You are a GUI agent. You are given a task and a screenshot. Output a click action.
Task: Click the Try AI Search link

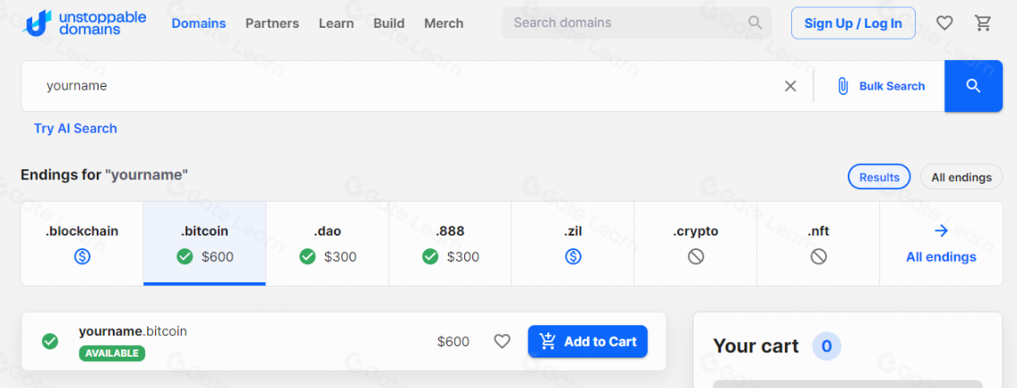point(75,128)
